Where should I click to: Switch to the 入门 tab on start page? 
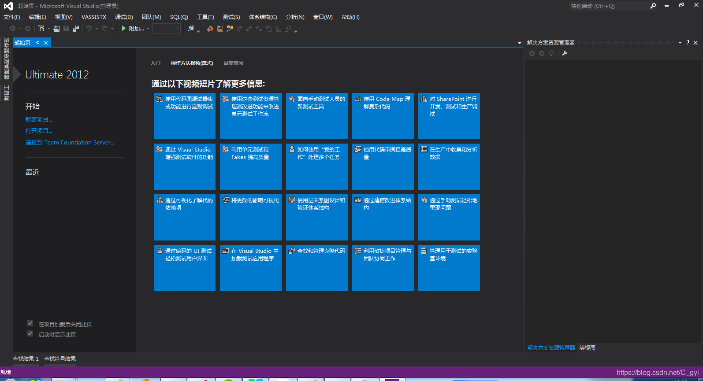pos(156,63)
